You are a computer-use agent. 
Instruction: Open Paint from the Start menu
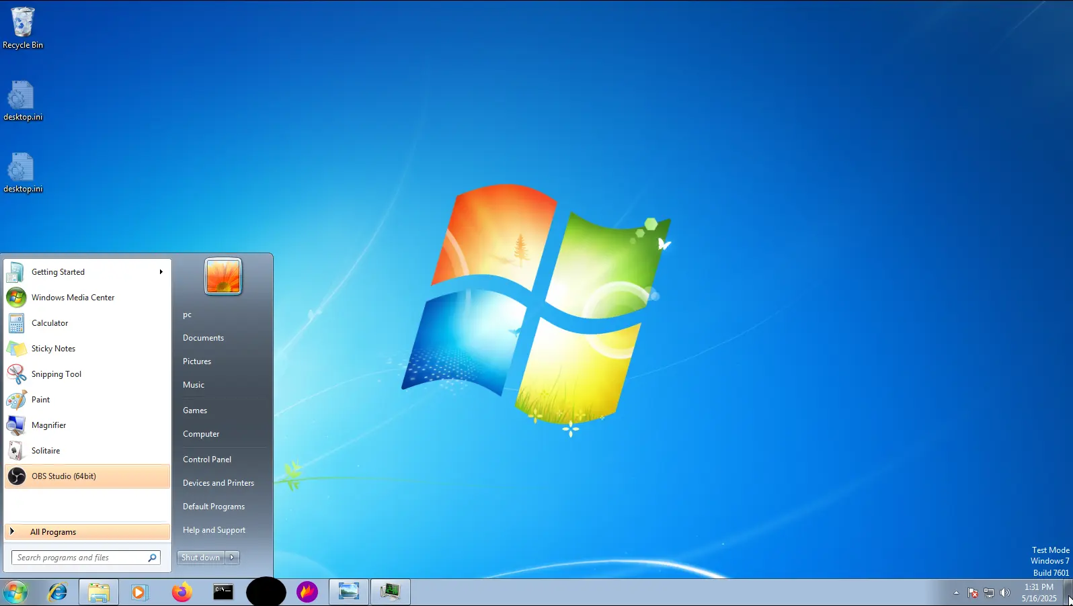(x=87, y=400)
